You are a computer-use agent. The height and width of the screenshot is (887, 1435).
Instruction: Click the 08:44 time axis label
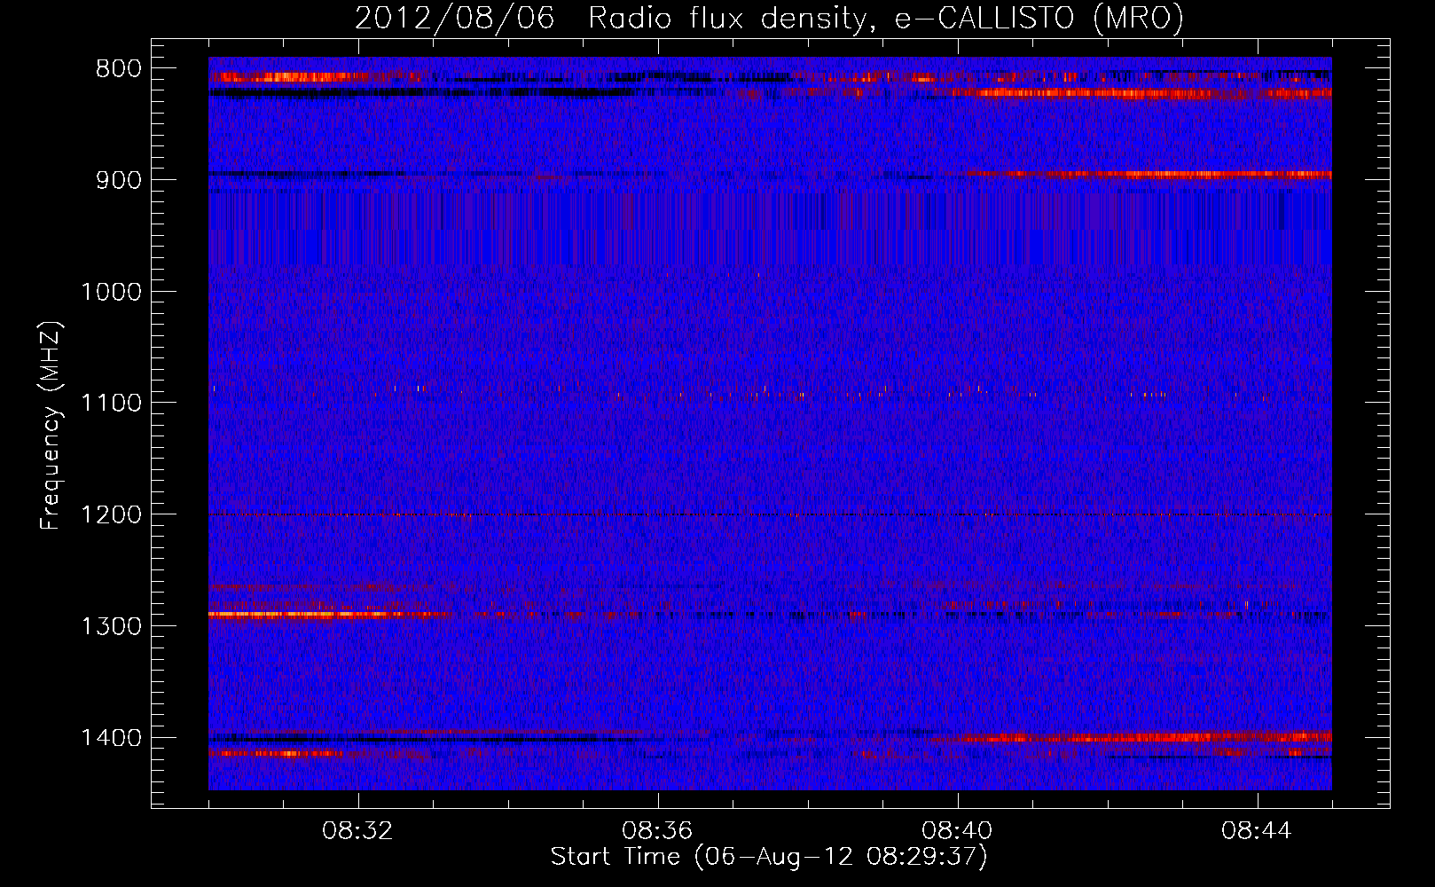point(1257,831)
